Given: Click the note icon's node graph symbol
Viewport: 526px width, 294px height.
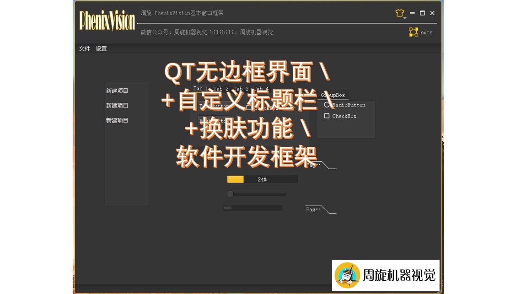Looking at the screenshot, I should (414, 32).
